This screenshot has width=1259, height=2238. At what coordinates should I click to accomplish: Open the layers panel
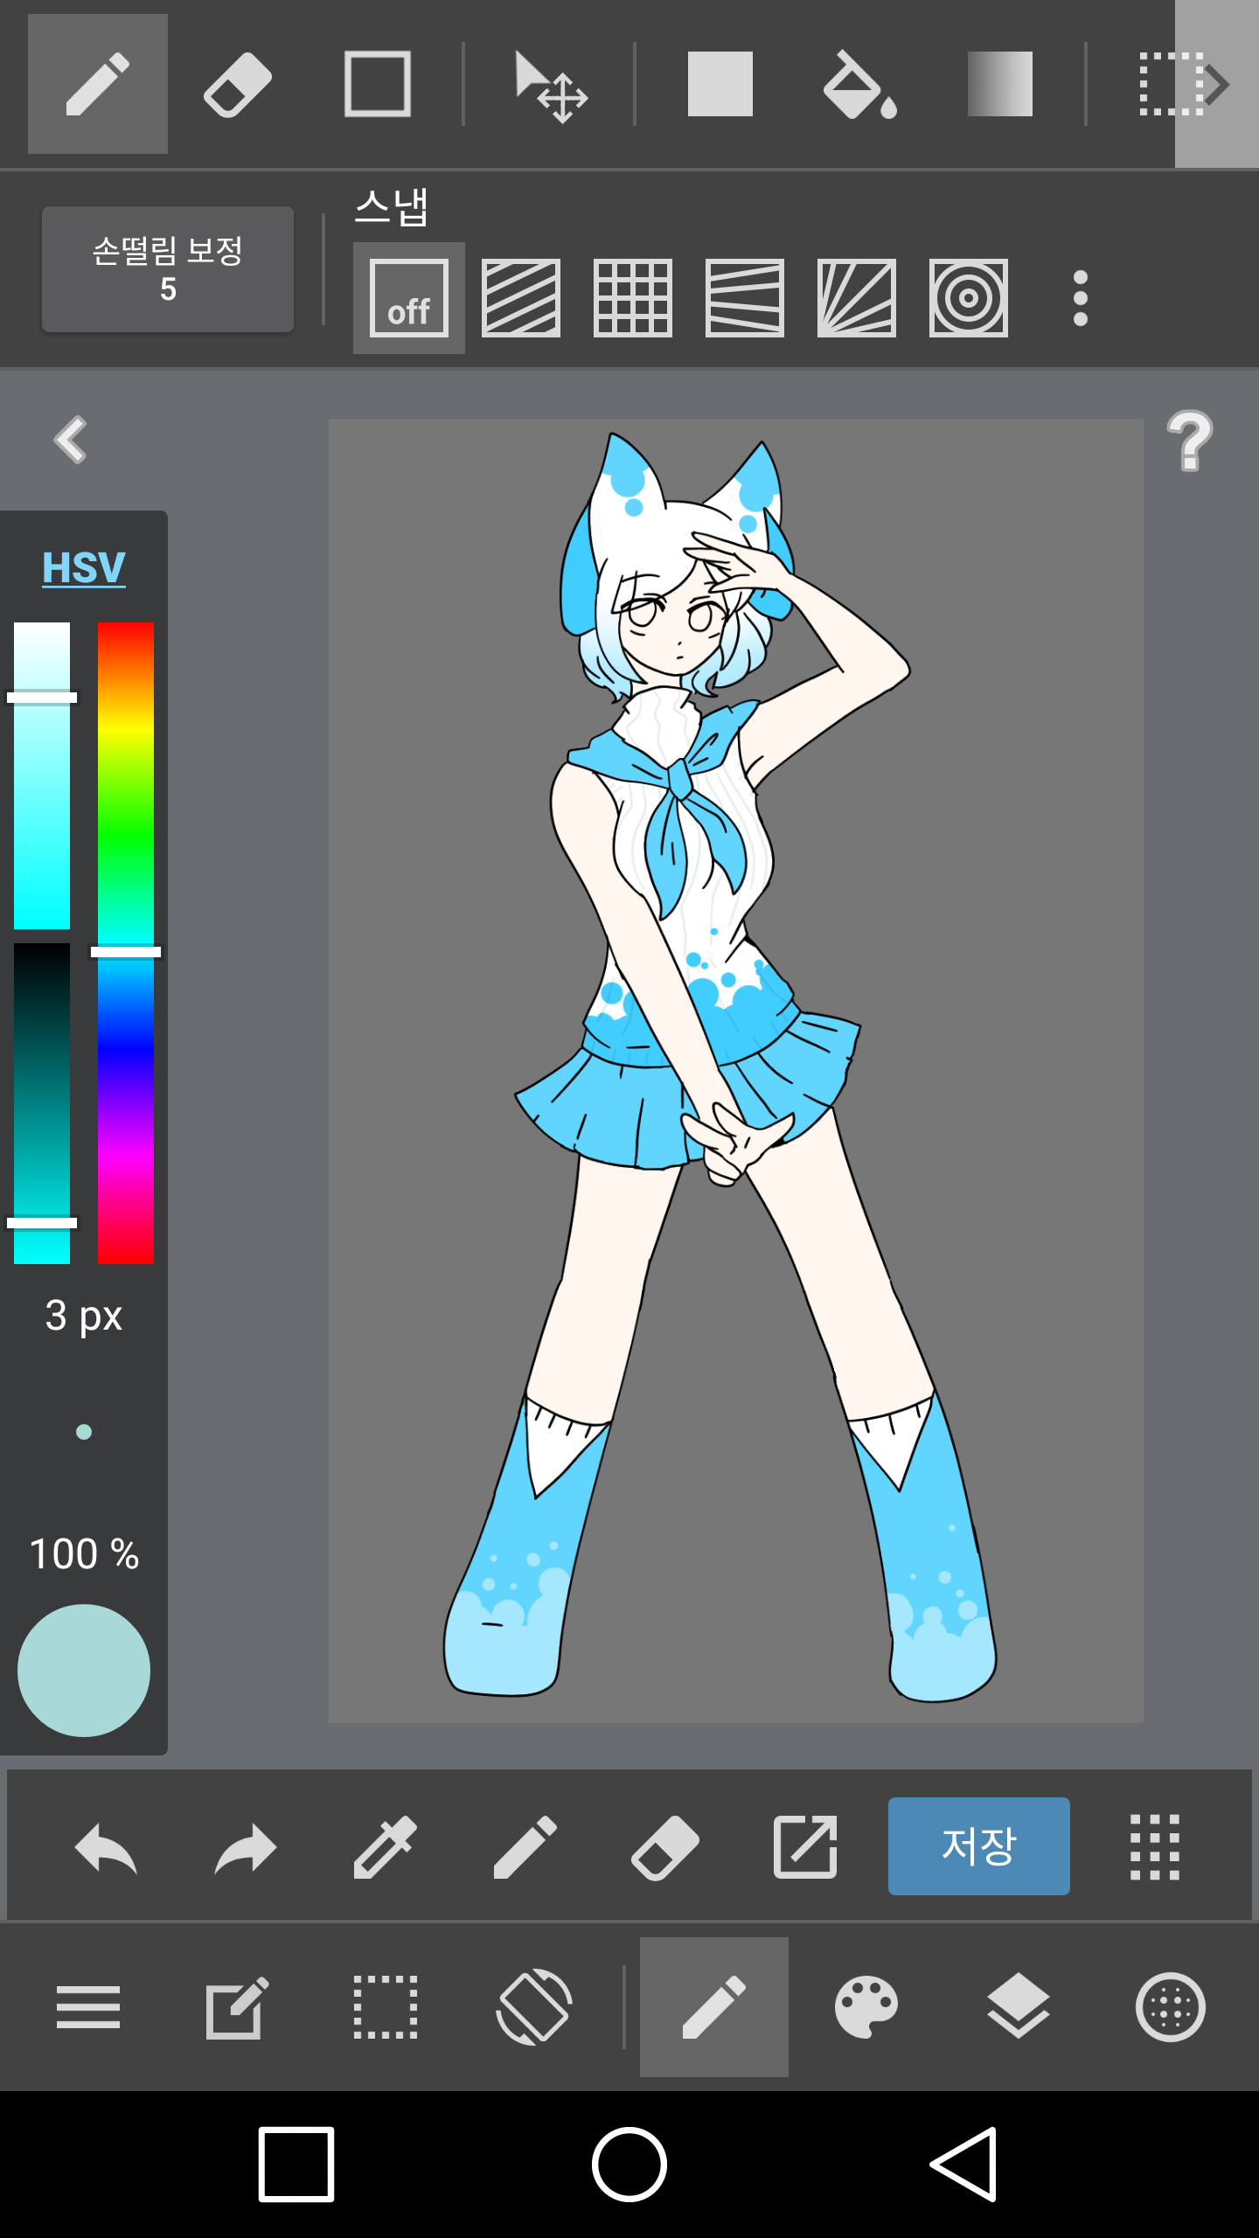[1019, 2007]
